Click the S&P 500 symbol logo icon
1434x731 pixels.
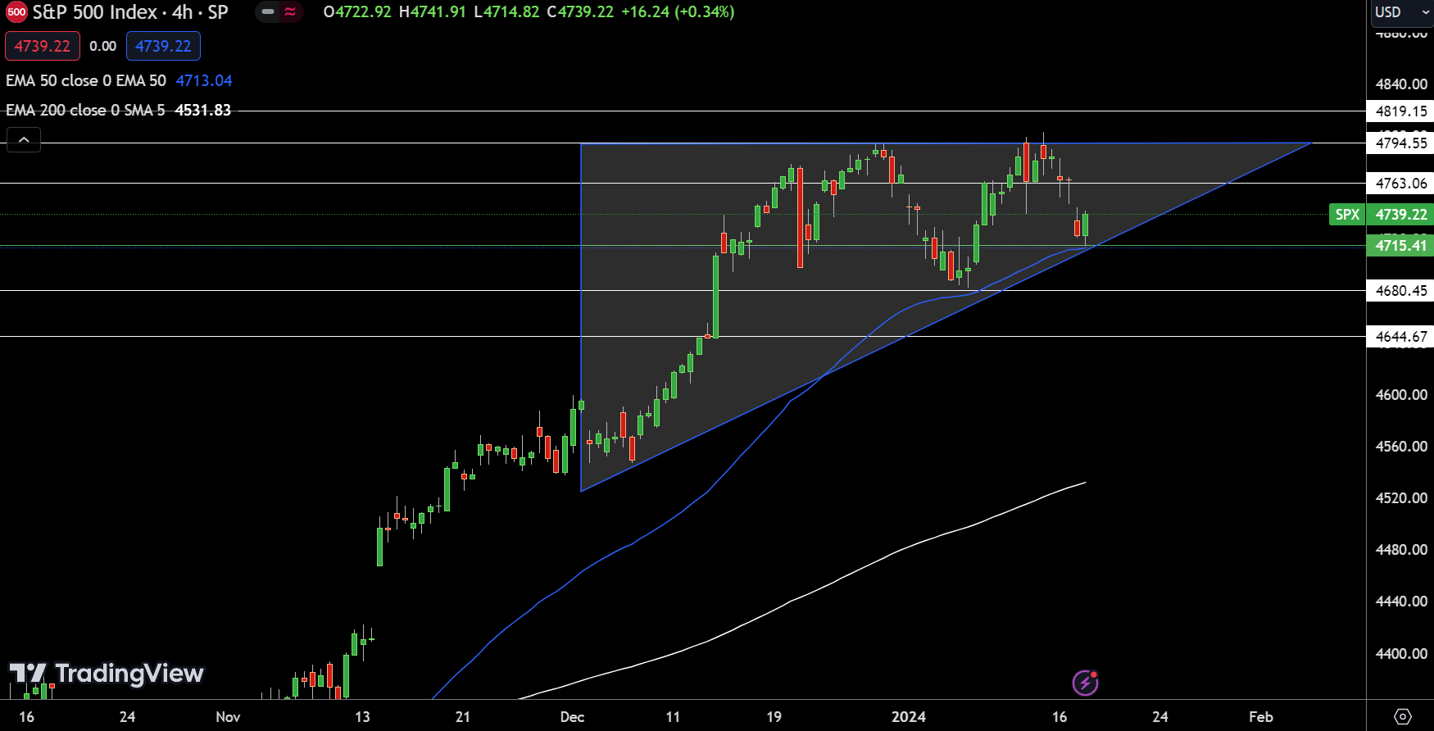coord(16,12)
